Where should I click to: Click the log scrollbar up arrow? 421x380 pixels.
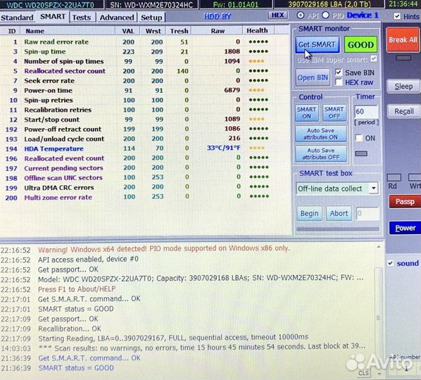tap(379, 246)
